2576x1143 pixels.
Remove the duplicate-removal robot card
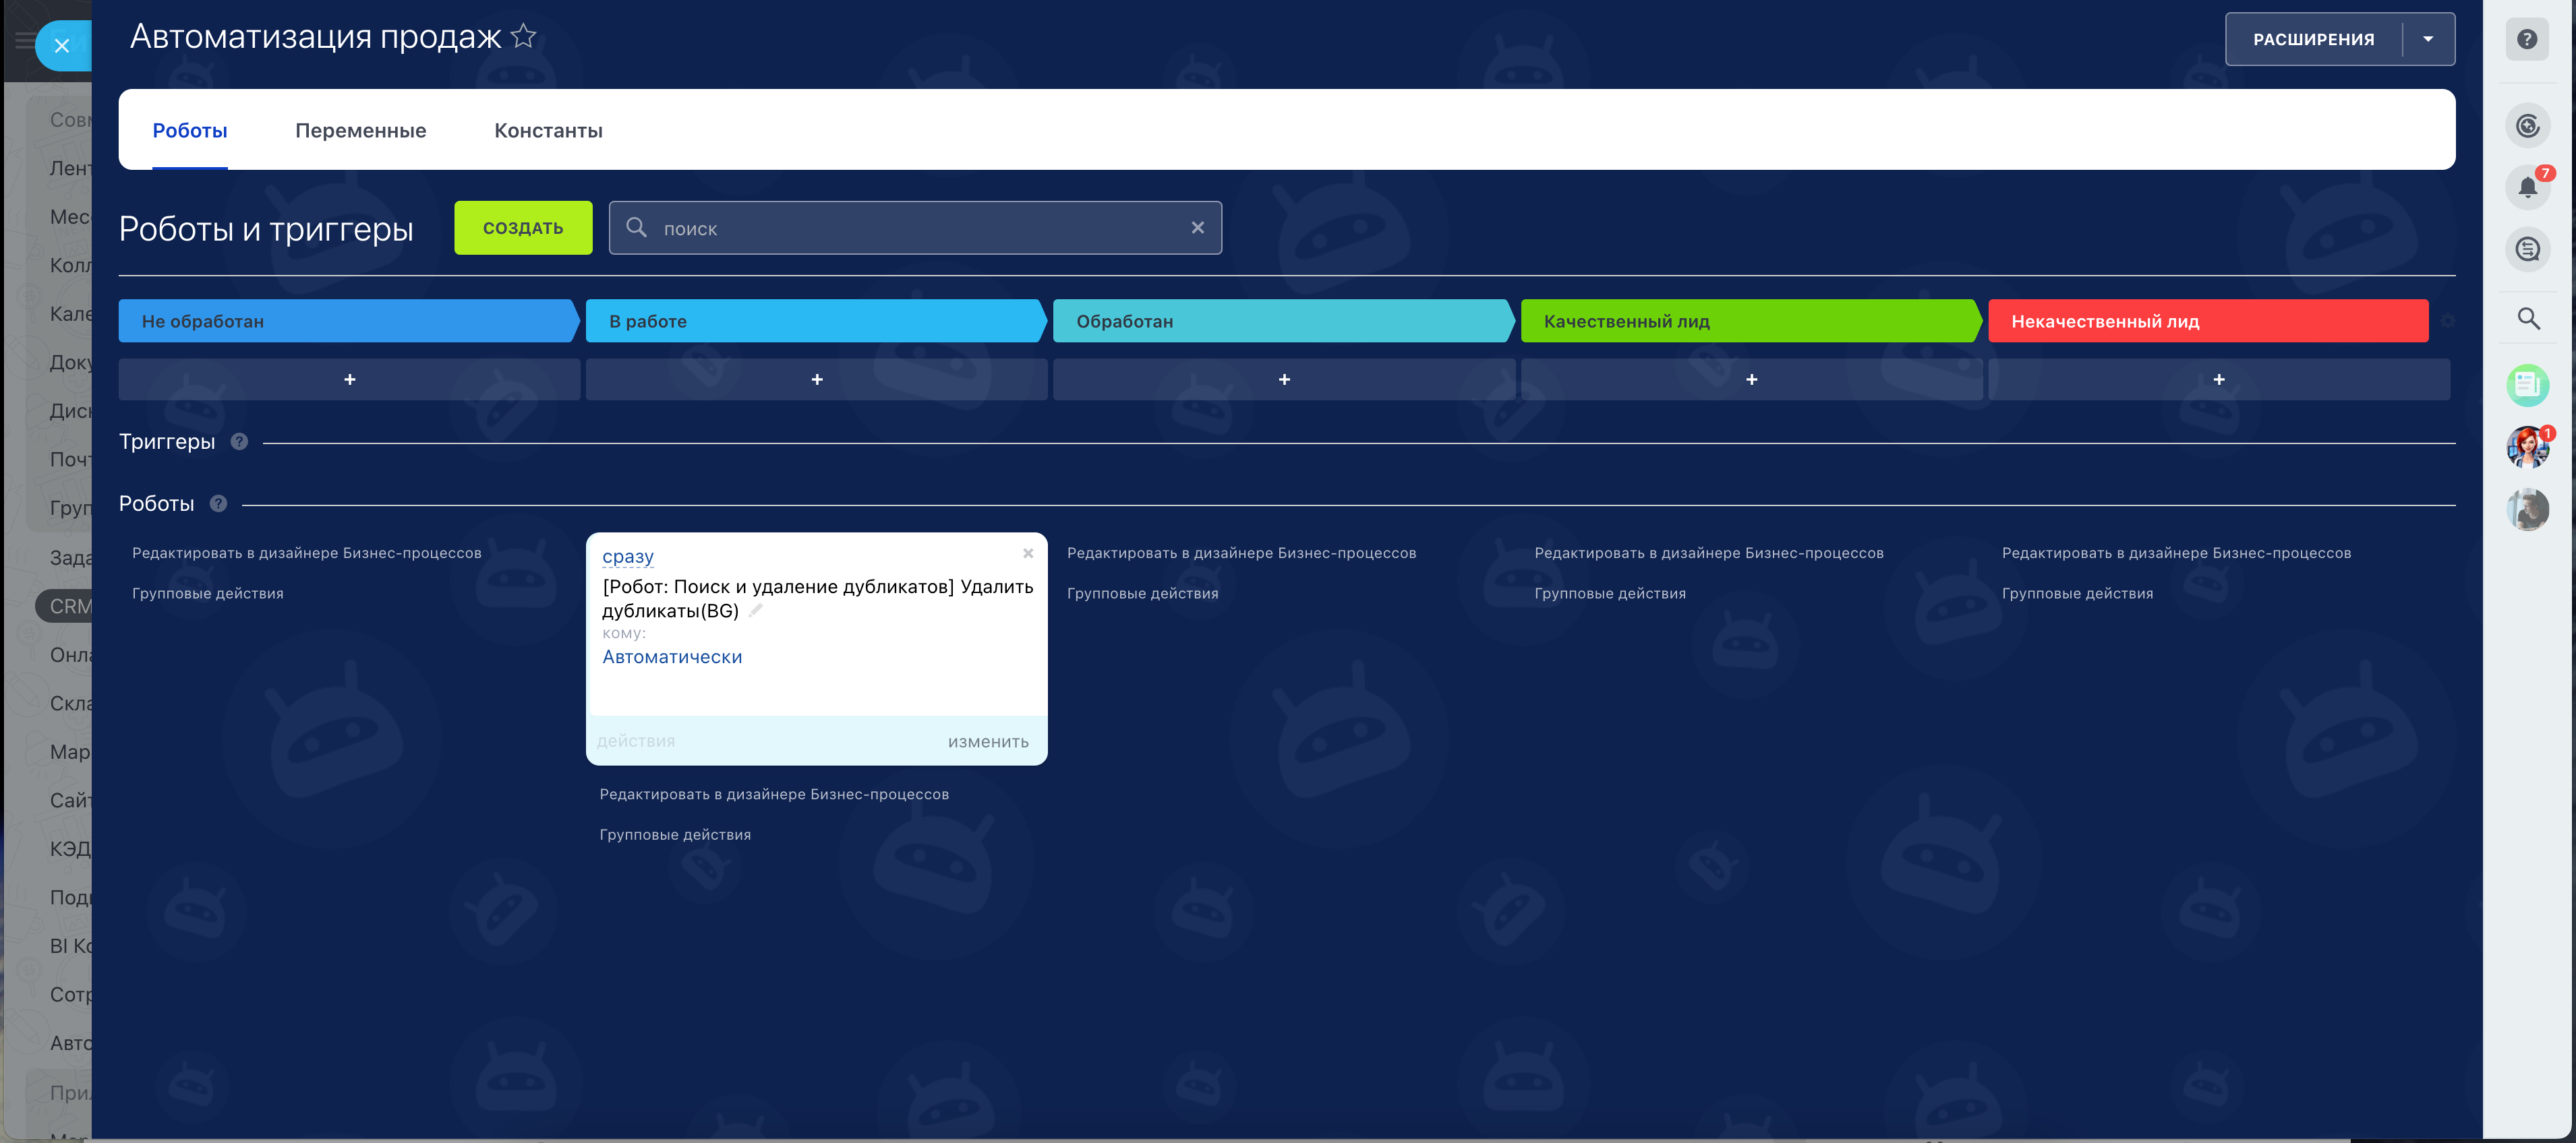point(1027,553)
